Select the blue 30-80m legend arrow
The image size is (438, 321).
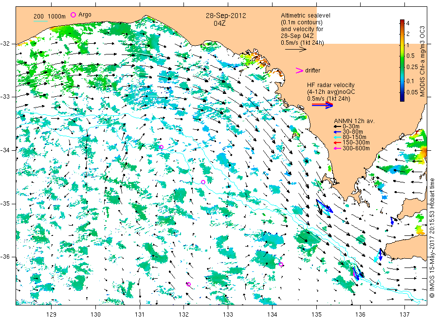(337, 132)
